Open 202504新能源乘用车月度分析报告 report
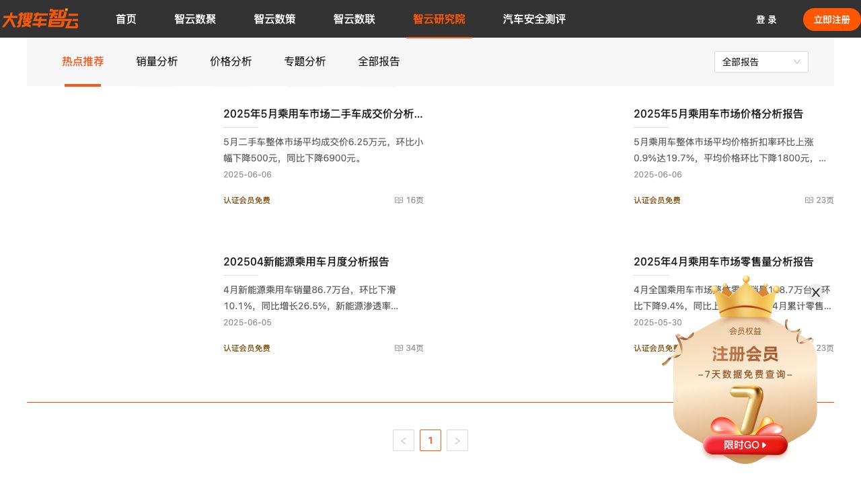The image size is (861, 484). coord(306,261)
